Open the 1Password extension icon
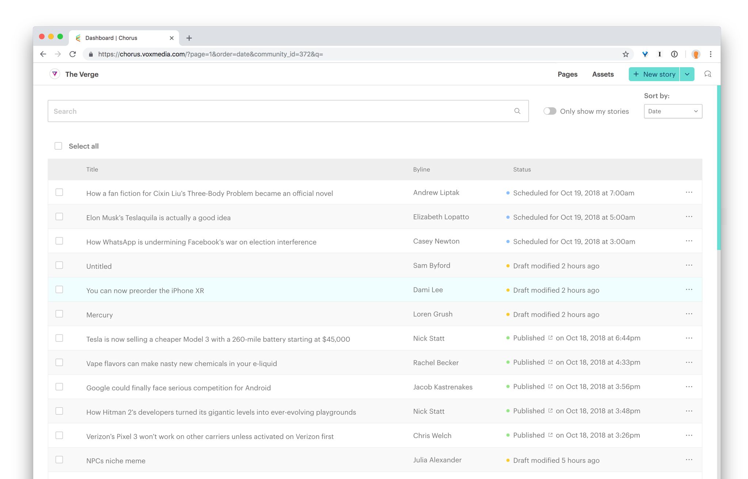Screen dimensions: 748x479 coord(674,54)
